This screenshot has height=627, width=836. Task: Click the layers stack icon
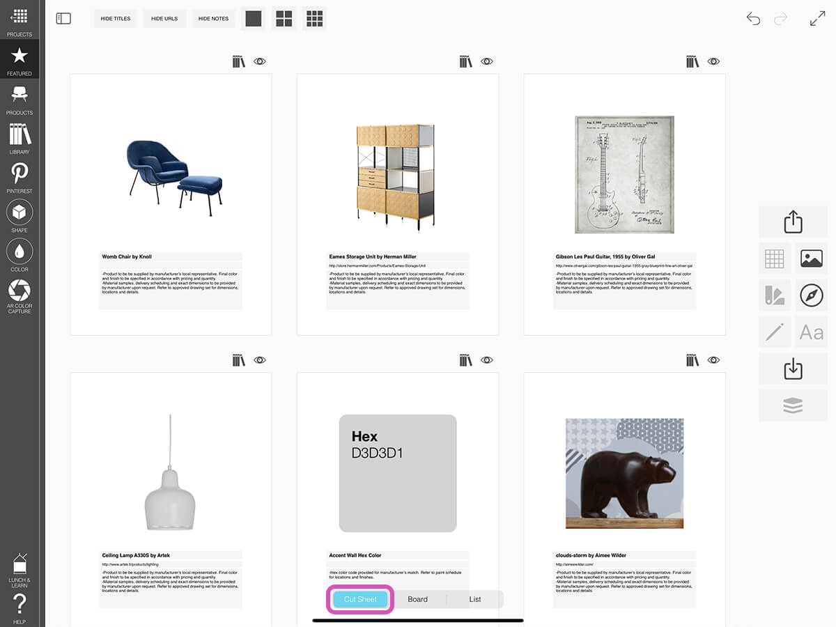(x=793, y=405)
